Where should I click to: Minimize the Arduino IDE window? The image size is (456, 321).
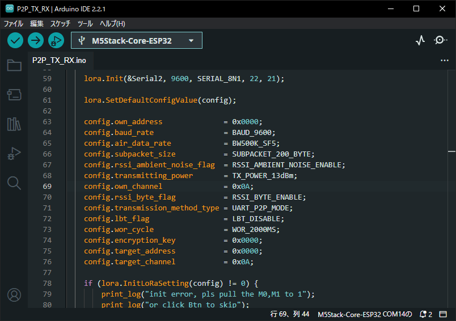pos(391,9)
